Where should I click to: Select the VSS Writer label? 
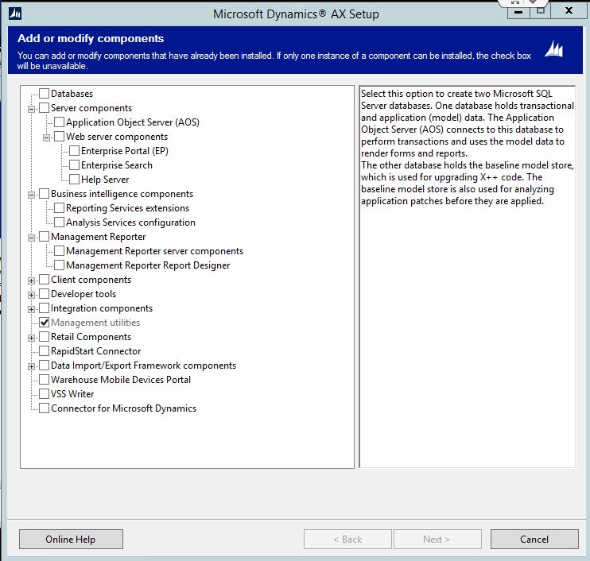[72, 394]
